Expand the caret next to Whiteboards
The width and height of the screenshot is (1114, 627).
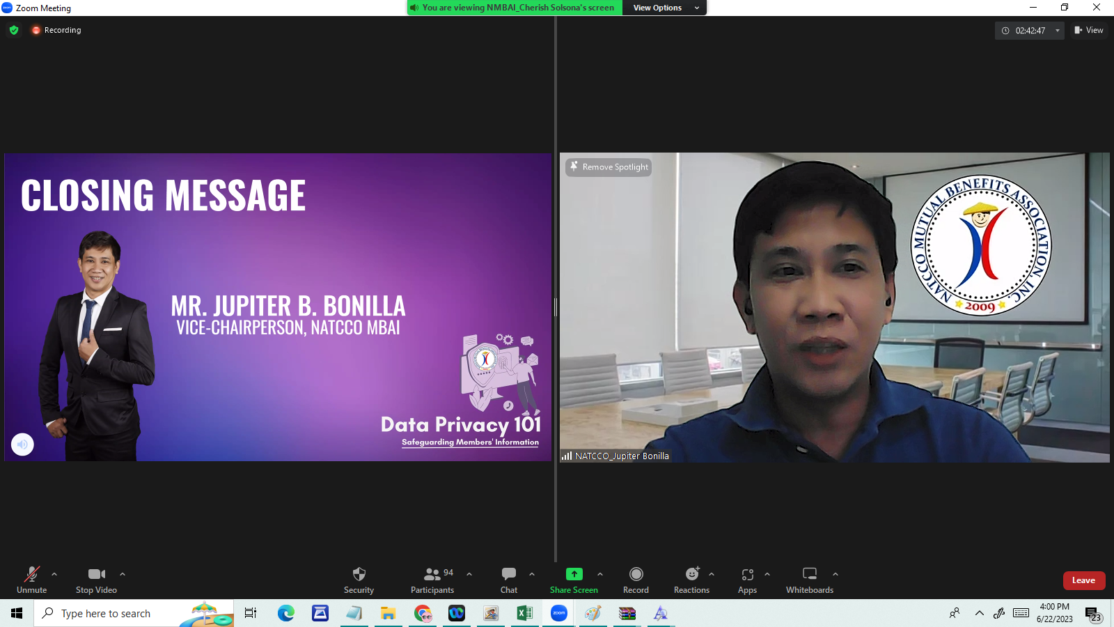tap(835, 574)
